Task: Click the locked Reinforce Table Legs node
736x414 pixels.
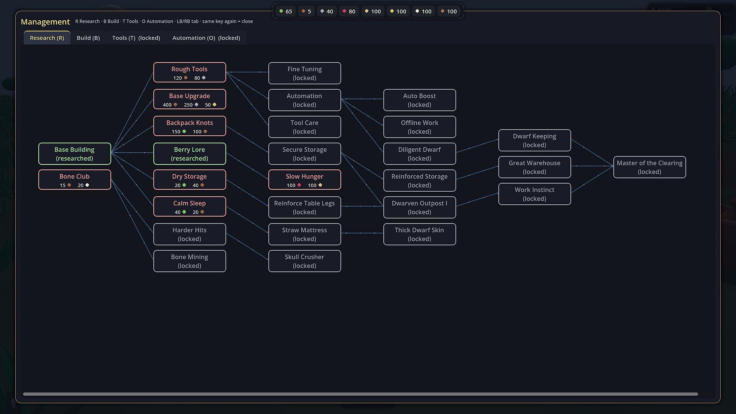Action: click(x=305, y=207)
